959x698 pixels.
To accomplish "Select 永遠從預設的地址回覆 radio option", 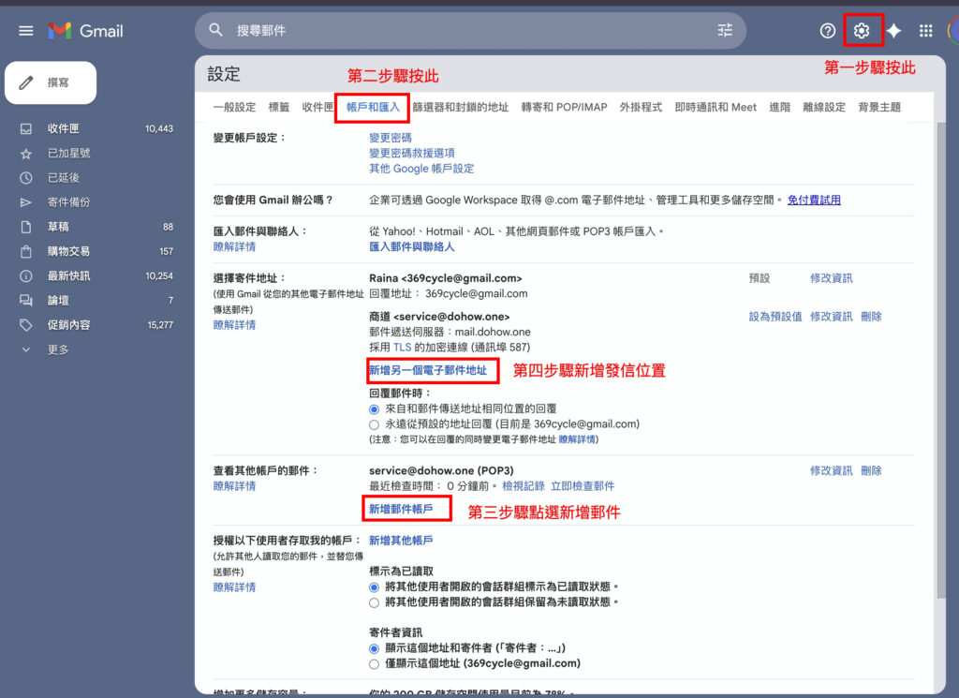I will pyautogui.click(x=375, y=424).
